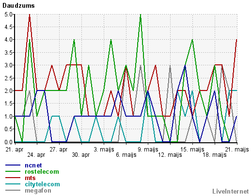Click the Daudzums chart title
Viewport: 252px width, 196px height.
coord(18,6)
